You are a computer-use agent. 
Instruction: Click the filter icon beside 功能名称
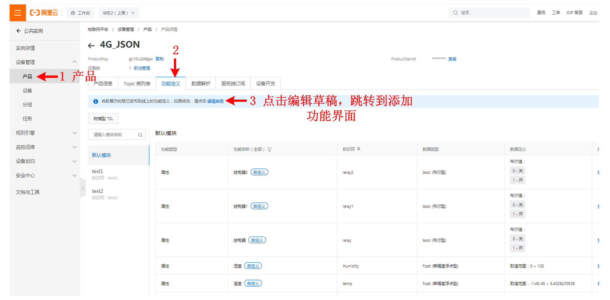[269, 149]
